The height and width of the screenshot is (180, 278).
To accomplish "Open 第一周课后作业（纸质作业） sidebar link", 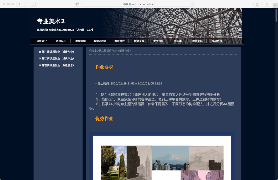I will click(58, 52).
